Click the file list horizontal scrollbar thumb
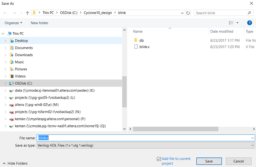This screenshot has height=167, width=256. click(176, 129)
